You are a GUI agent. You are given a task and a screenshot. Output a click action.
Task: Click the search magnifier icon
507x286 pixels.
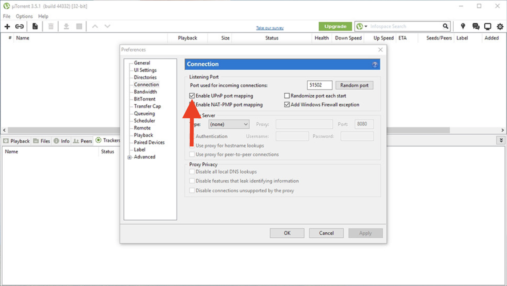pos(446,26)
